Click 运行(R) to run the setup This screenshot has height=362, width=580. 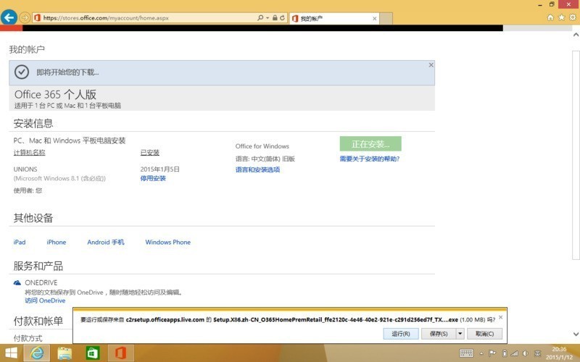[401, 334]
